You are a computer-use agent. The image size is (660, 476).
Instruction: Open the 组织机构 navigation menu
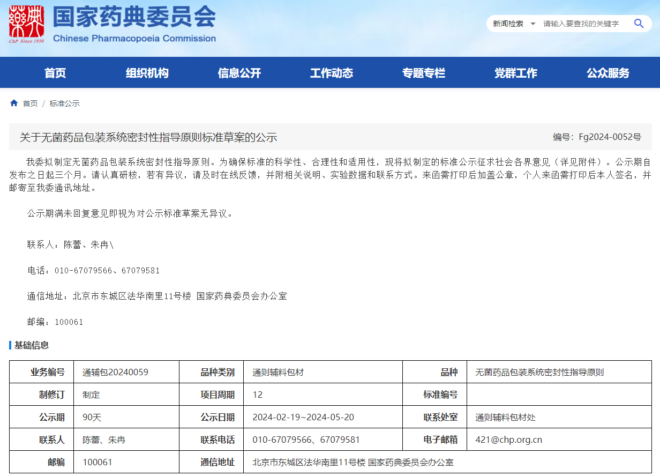point(147,73)
